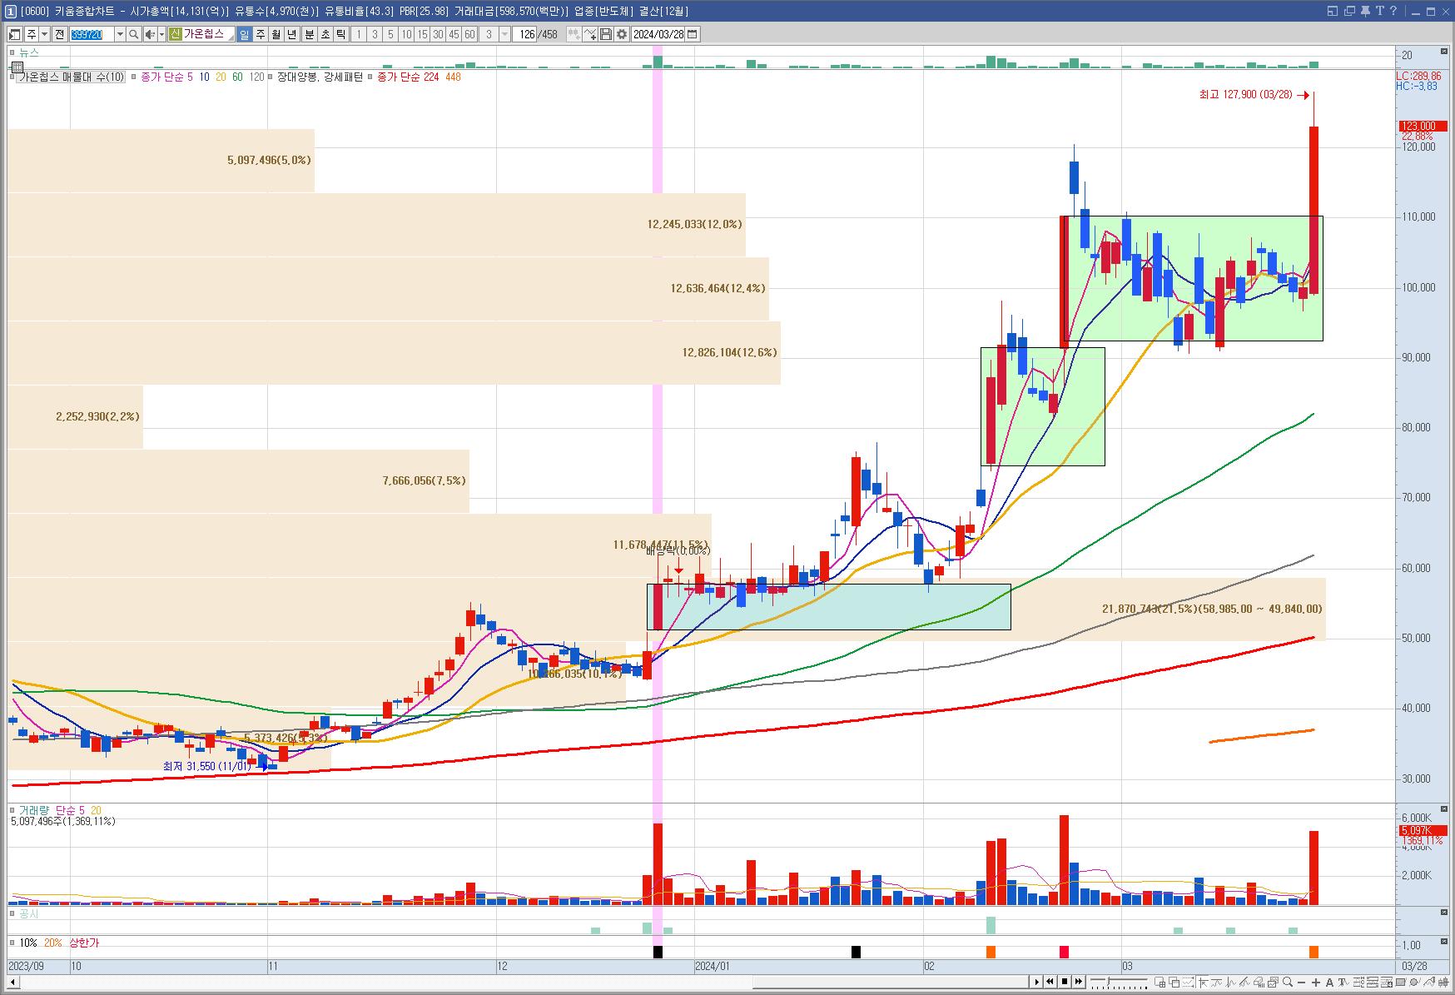Click the 전 button beside the code field
The width and height of the screenshot is (1455, 995).
(60, 34)
